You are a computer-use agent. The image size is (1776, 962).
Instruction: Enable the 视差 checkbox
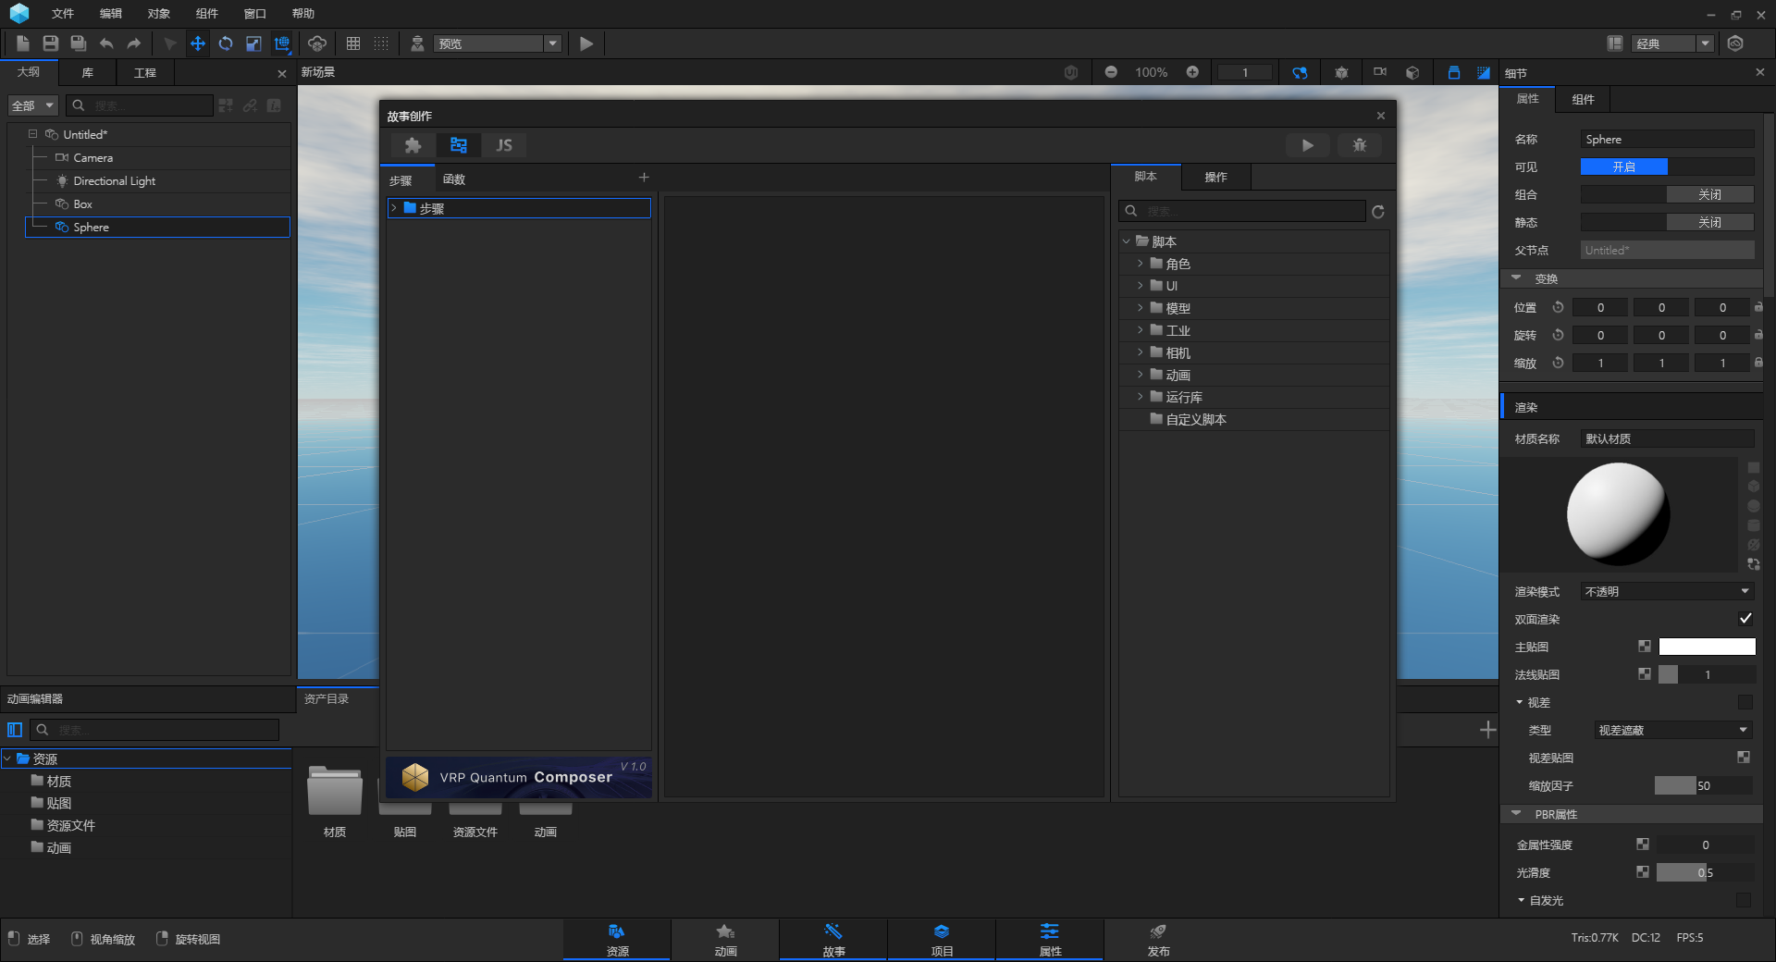click(x=1745, y=702)
